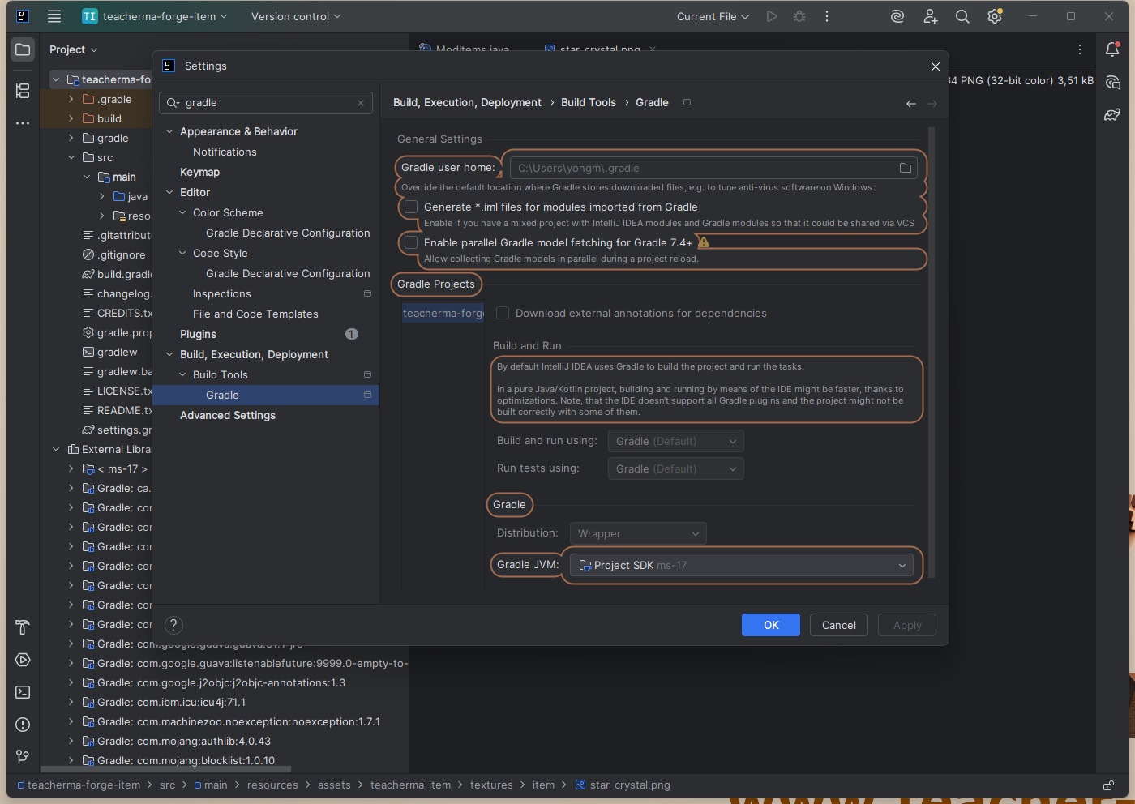Viewport: 1135px width, 804px height.
Task: Select File and Code Templates entry
Action: 255,314
